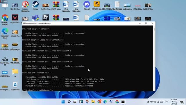Click the Temporary IPv6 Address line
The width and height of the screenshot is (186, 105).
[x=65, y=82]
